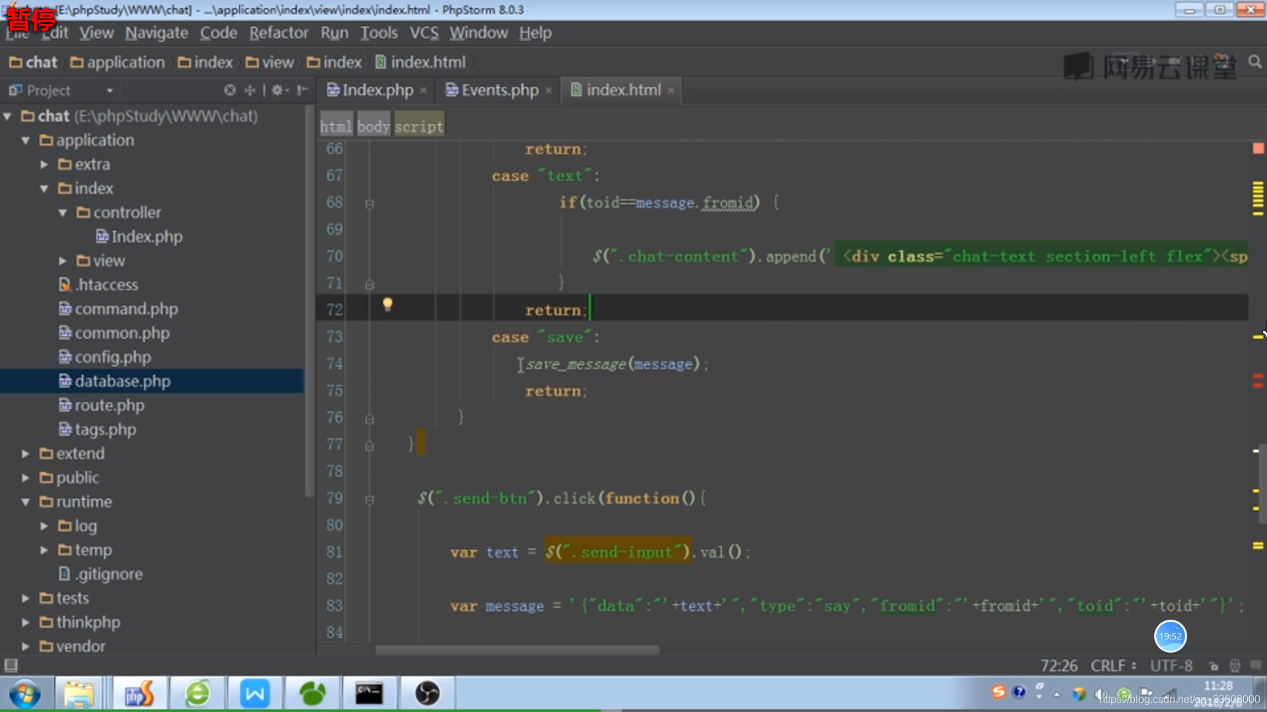
Task: Click the bookmark icon in editor gutter line 68
Action: 370,202
